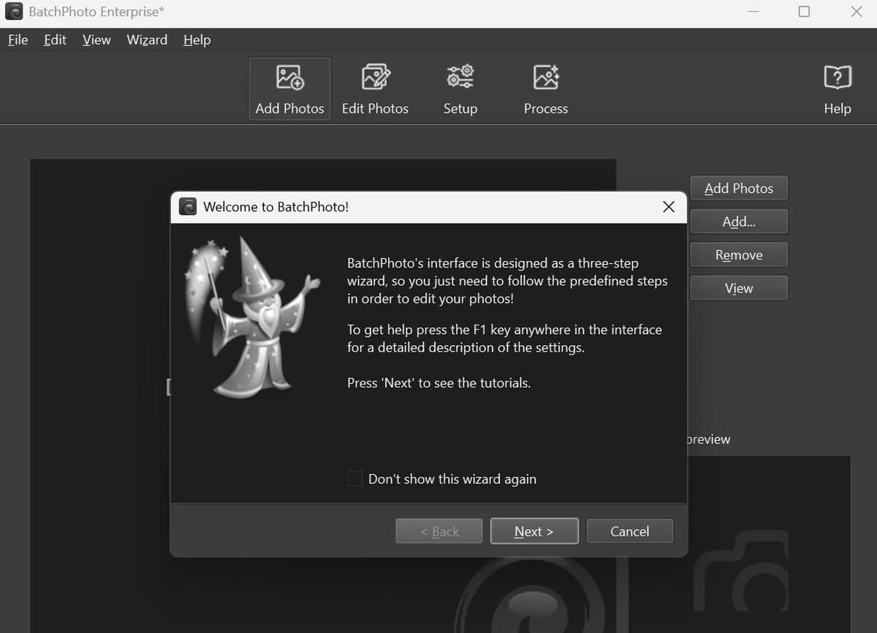Click the Remove button
The width and height of the screenshot is (877, 633).
tap(738, 255)
